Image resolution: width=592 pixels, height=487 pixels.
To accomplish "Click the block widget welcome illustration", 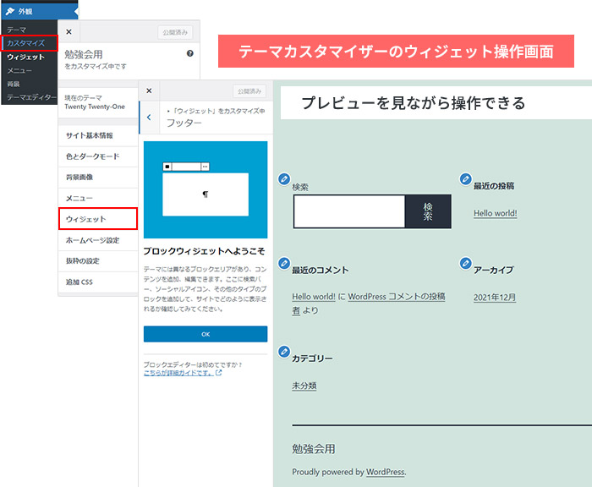I will [x=206, y=190].
